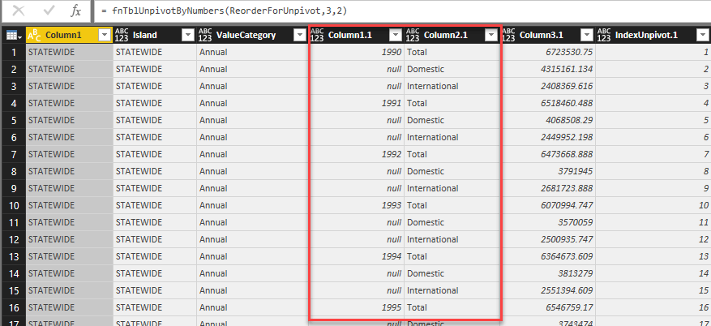The image size is (711, 326).
Task: Click the Column1 STATEWIDE cell in row 5
Action: click(70, 120)
